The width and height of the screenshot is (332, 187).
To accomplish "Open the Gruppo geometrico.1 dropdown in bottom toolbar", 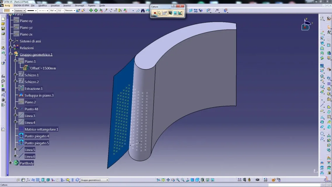I will [107, 180].
